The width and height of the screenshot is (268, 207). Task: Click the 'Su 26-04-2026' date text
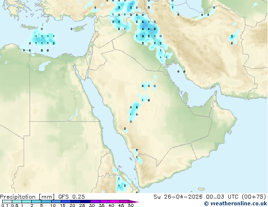pyautogui.click(x=178, y=197)
